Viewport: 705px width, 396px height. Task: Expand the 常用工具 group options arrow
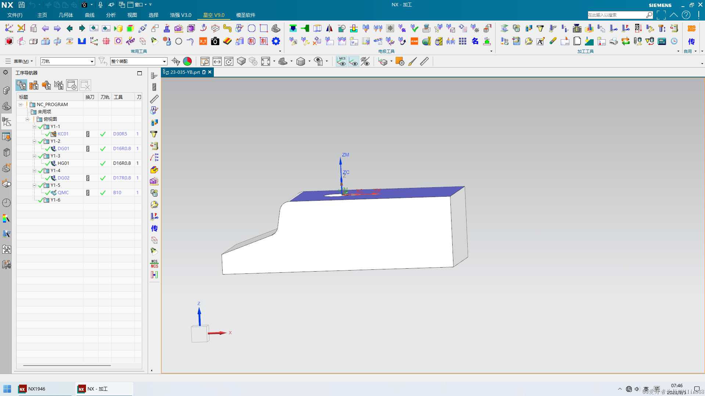click(280, 51)
